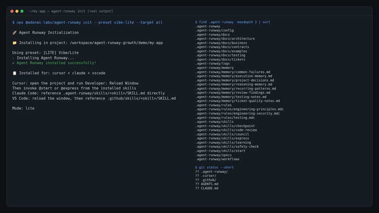Viewport: 379px width, 213px height.
Task: Click the '.agent-runway/skills/start' path
Action: tap(220, 151)
